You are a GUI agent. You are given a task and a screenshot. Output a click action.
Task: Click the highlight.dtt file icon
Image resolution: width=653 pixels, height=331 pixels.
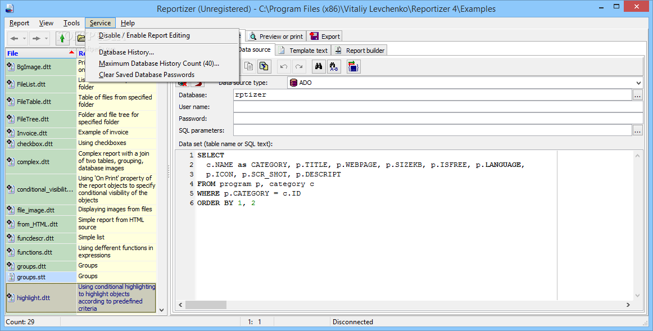point(11,298)
